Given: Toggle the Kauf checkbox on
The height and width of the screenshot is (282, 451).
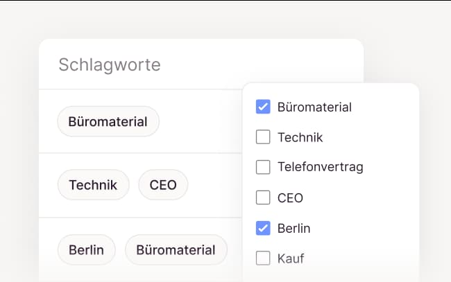Looking at the screenshot, I should (x=263, y=258).
